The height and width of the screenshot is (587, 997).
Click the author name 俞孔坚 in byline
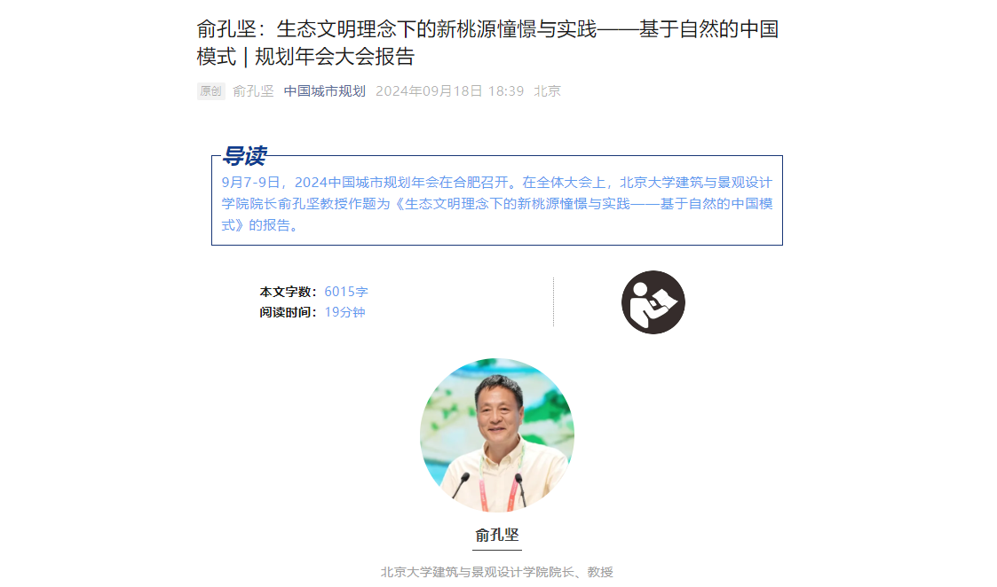[253, 90]
